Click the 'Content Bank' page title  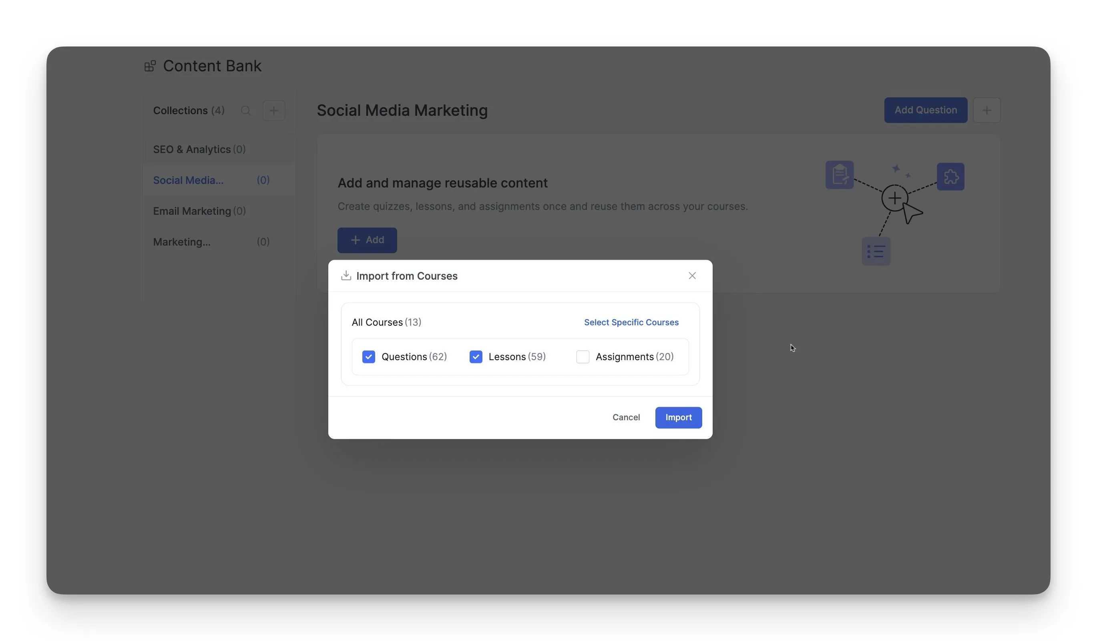(x=212, y=66)
